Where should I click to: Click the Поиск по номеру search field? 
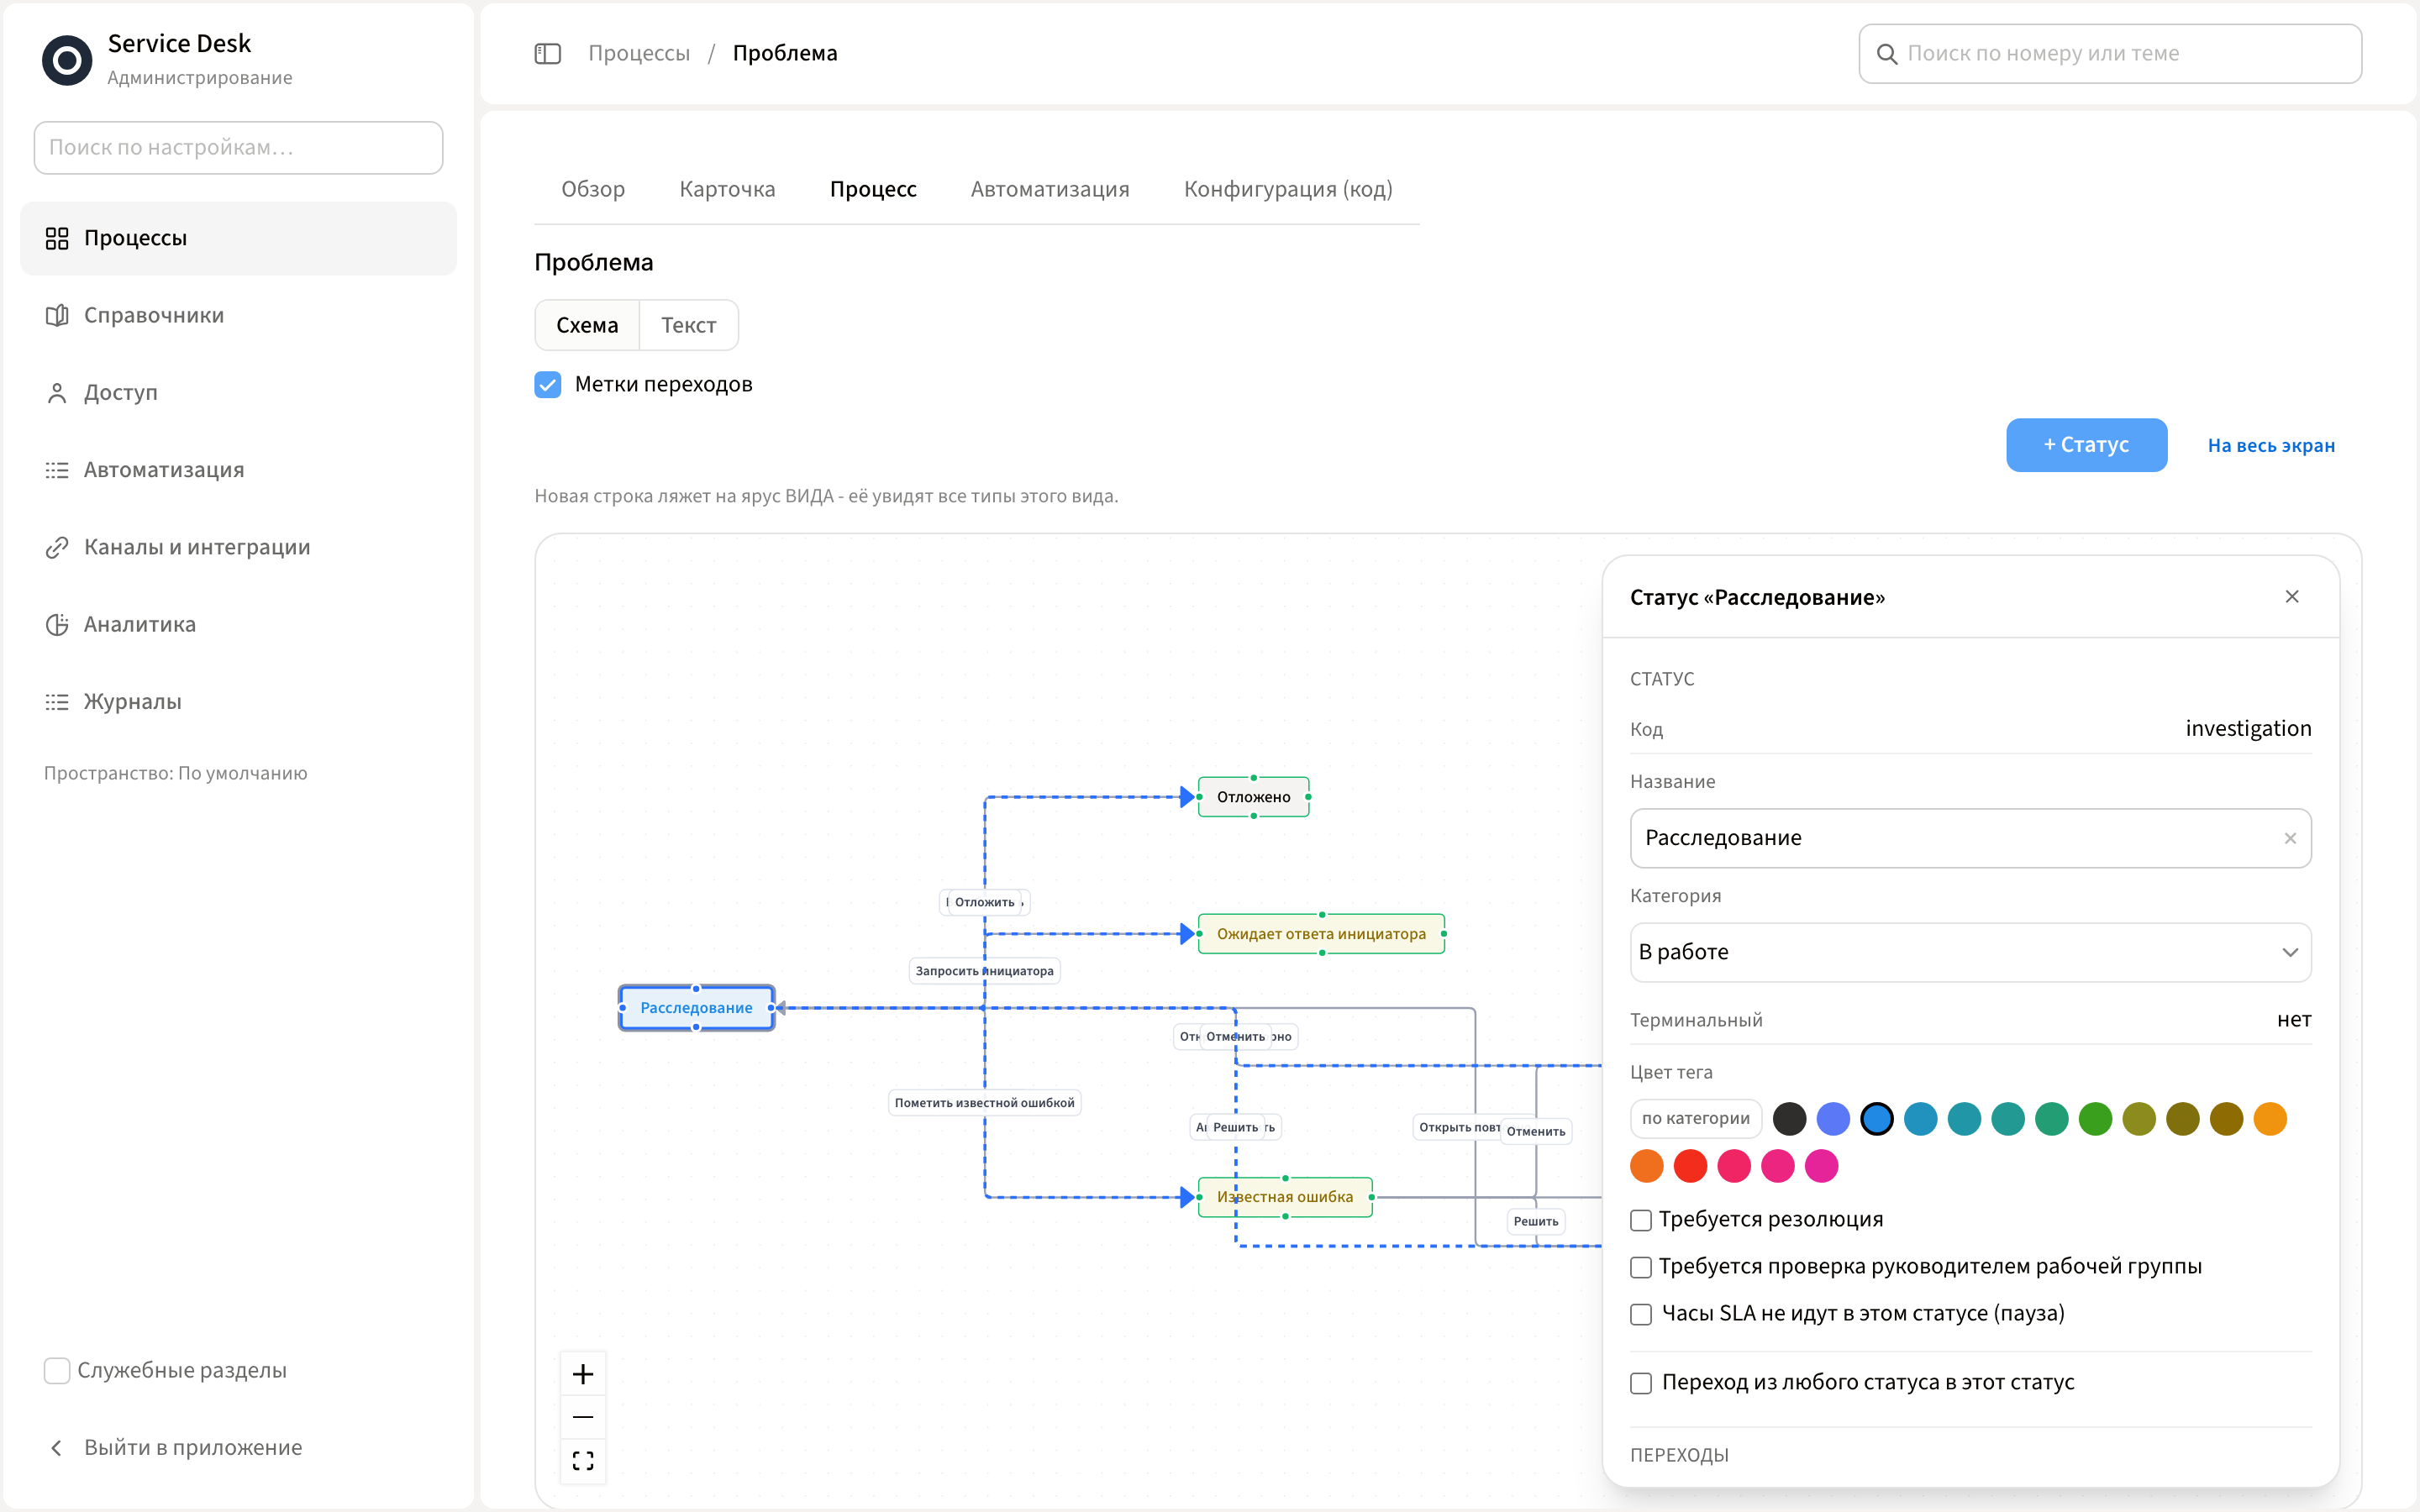(2110, 54)
